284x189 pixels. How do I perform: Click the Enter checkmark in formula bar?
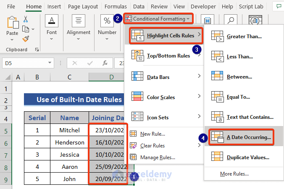(x=90, y=63)
